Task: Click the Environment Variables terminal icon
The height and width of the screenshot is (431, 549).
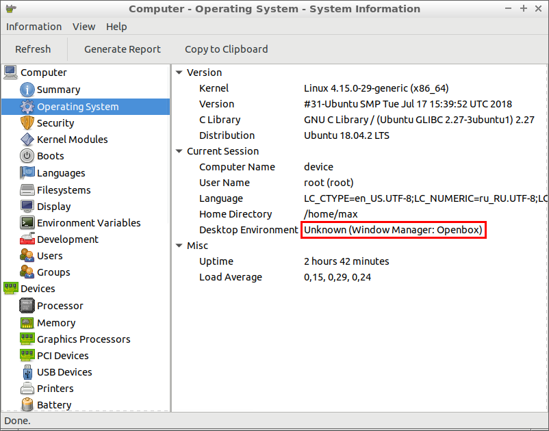Action: [x=27, y=222]
